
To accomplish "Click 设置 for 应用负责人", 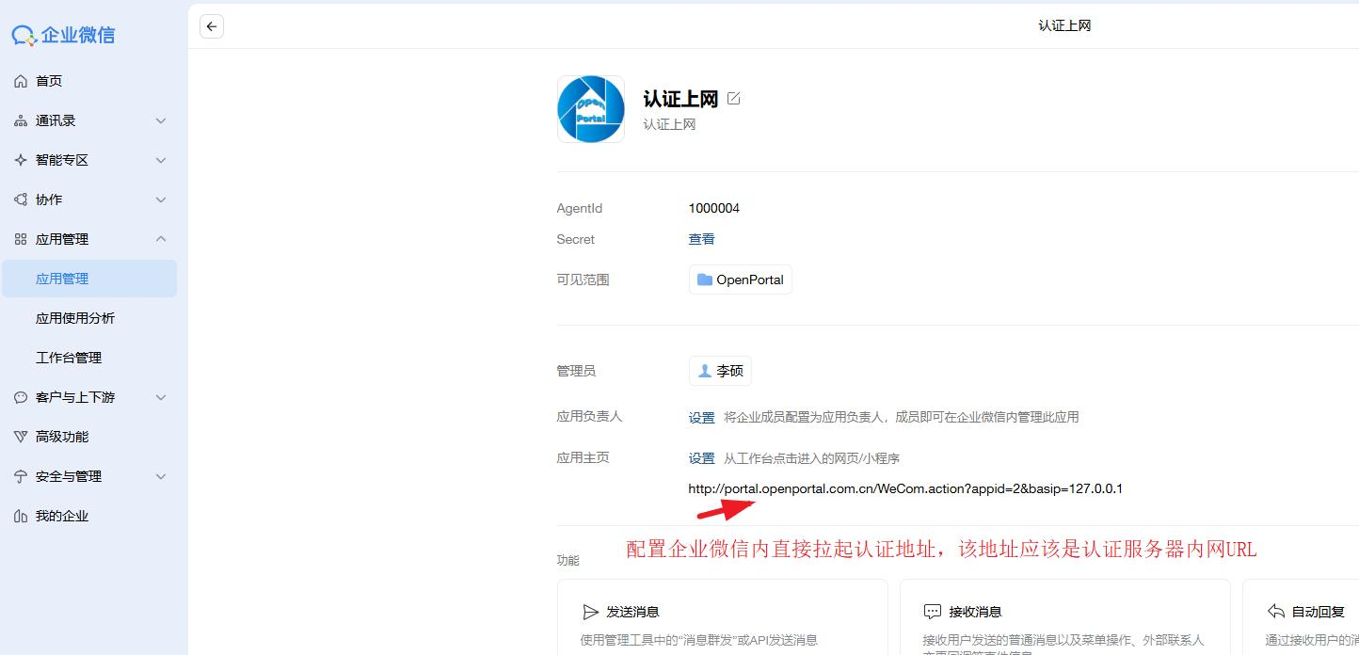I will [701, 417].
